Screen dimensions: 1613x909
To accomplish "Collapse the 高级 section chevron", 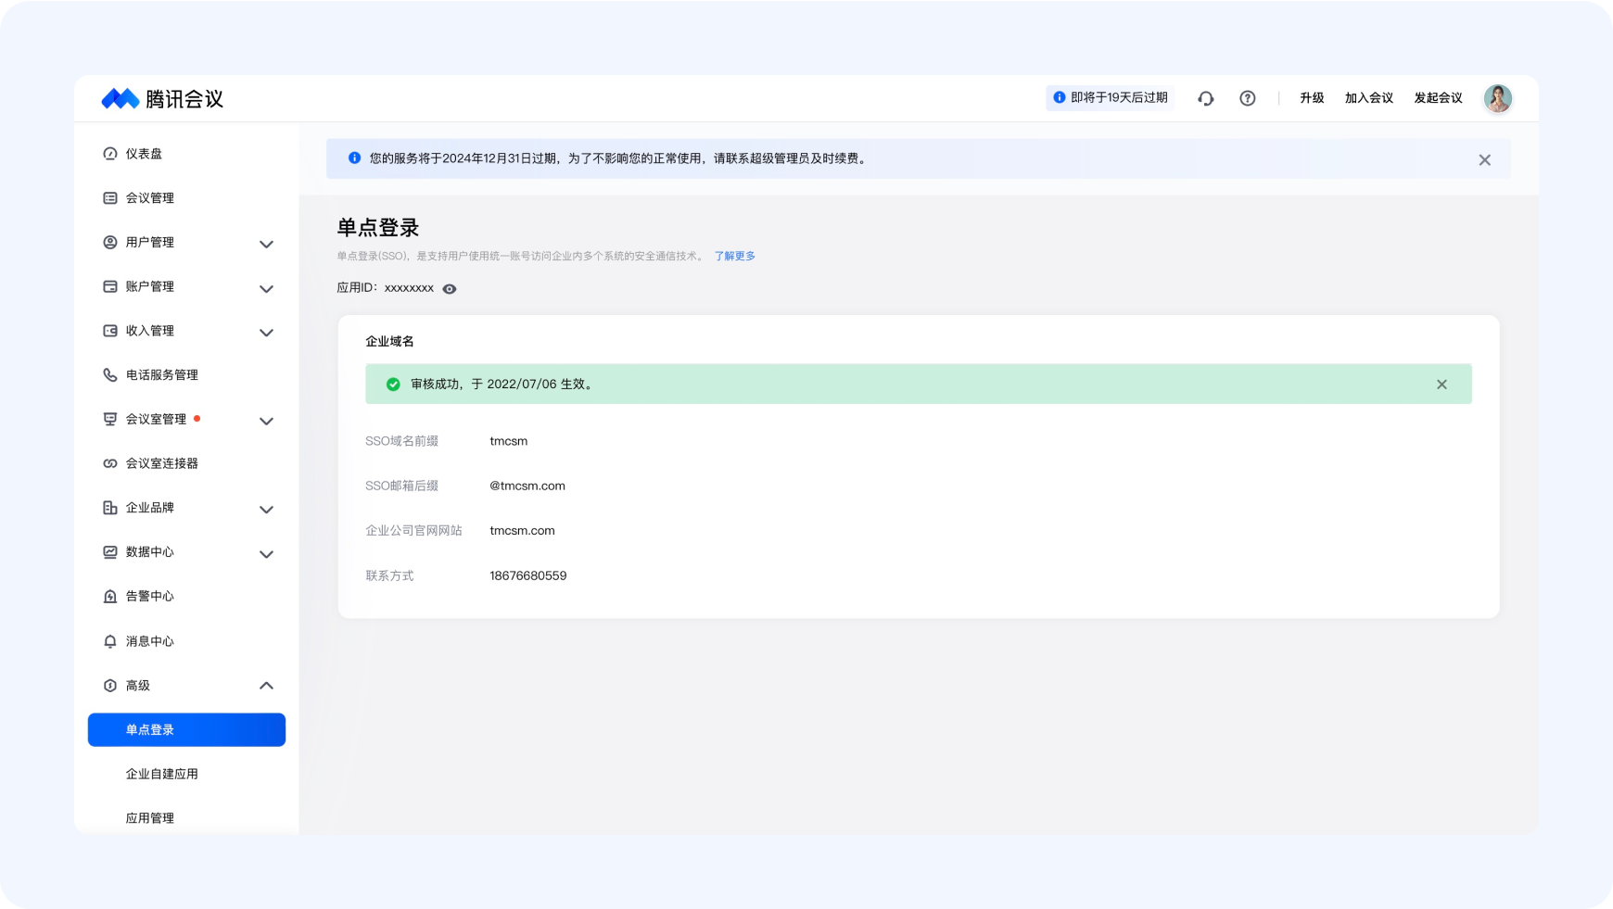I will click(x=266, y=686).
